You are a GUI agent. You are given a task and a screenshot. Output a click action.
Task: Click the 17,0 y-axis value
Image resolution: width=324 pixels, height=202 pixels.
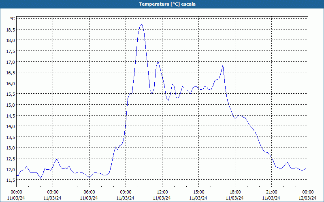point(11,62)
